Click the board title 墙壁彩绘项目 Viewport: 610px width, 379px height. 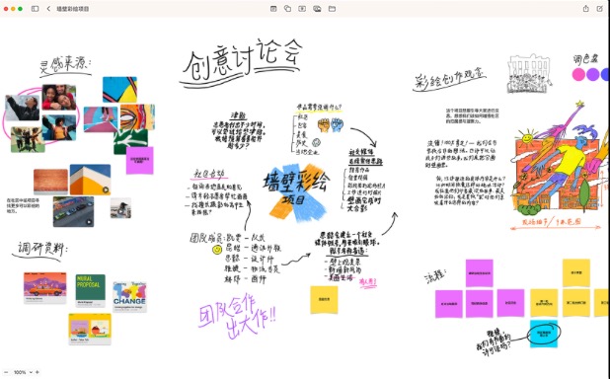coord(73,9)
